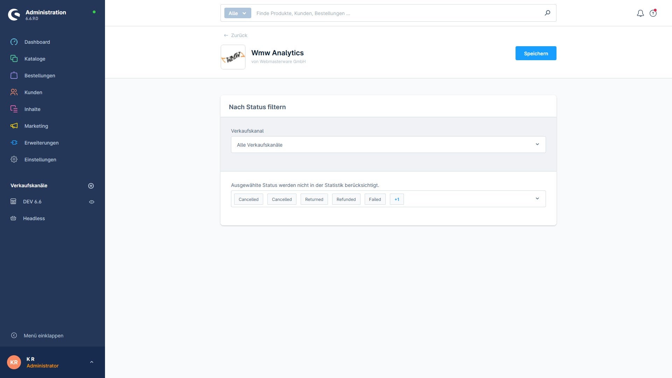The height and width of the screenshot is (378, 672).
Task: Click the Erweiterungen plug icon
Action: [14, 143]
